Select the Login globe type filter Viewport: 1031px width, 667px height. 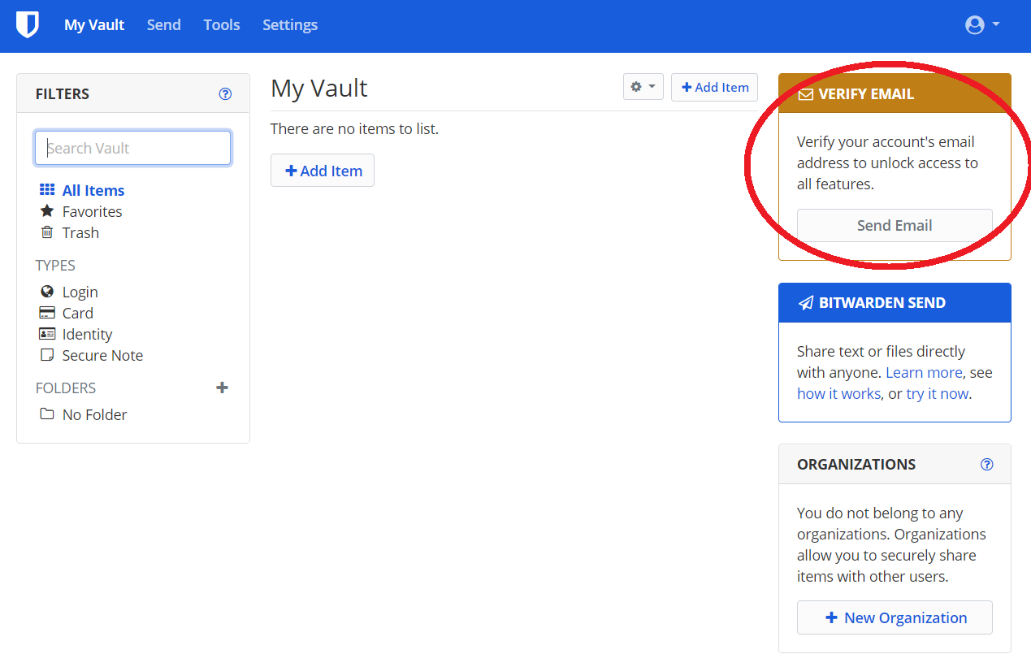click(80, 292)
